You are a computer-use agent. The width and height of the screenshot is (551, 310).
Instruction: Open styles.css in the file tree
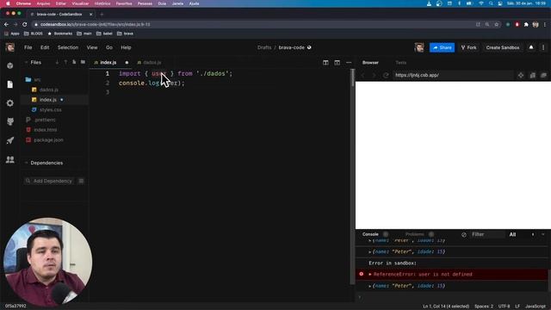(x=50, y=109)
